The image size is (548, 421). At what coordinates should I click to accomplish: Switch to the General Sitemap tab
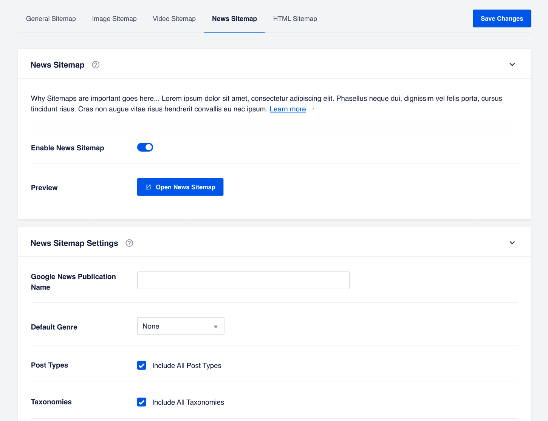(51, 19)
